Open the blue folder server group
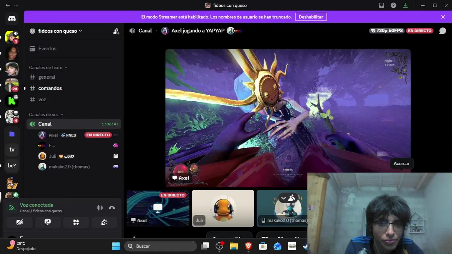Screen dimensions: 452x254 [x=12, y=134]
